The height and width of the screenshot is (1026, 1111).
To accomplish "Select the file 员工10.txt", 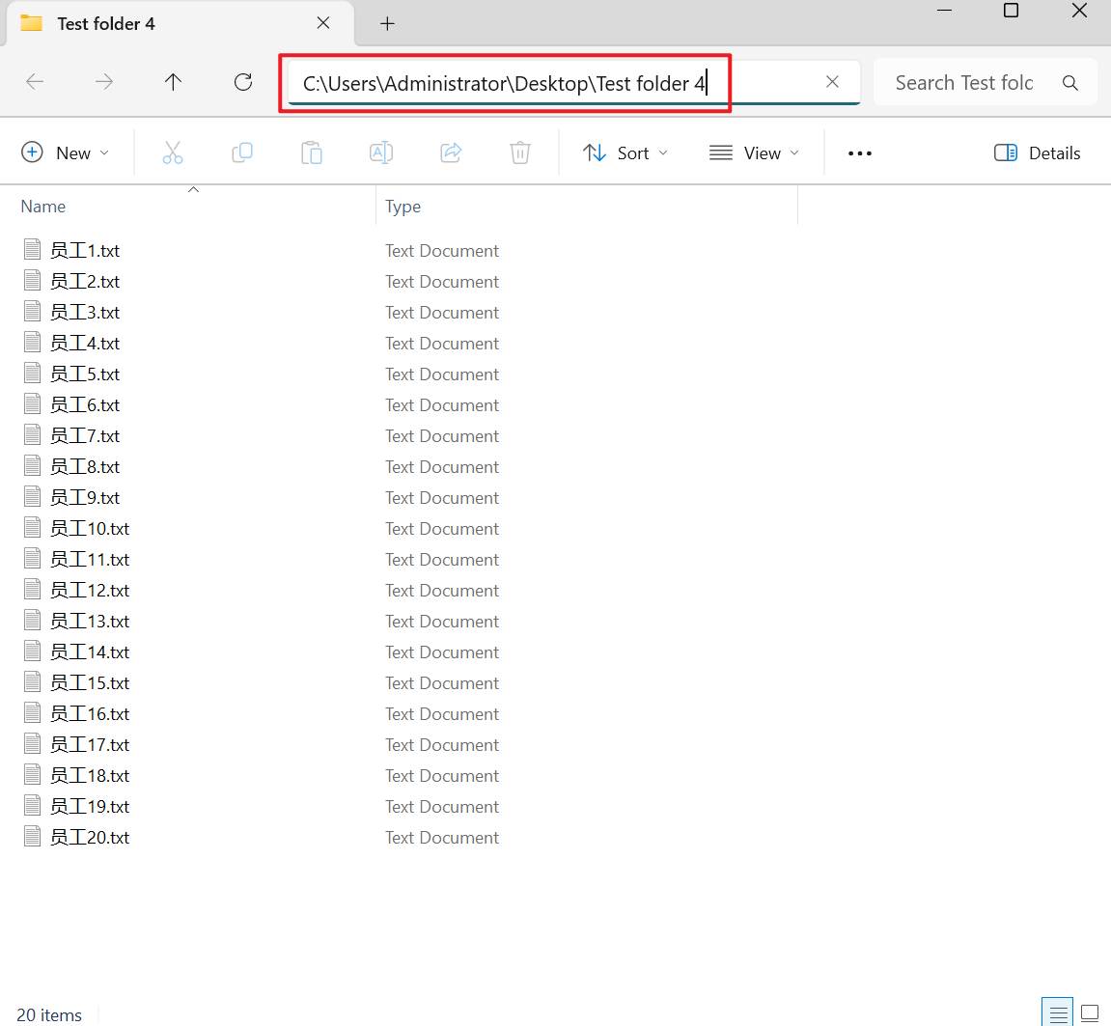I will (90, 529).
